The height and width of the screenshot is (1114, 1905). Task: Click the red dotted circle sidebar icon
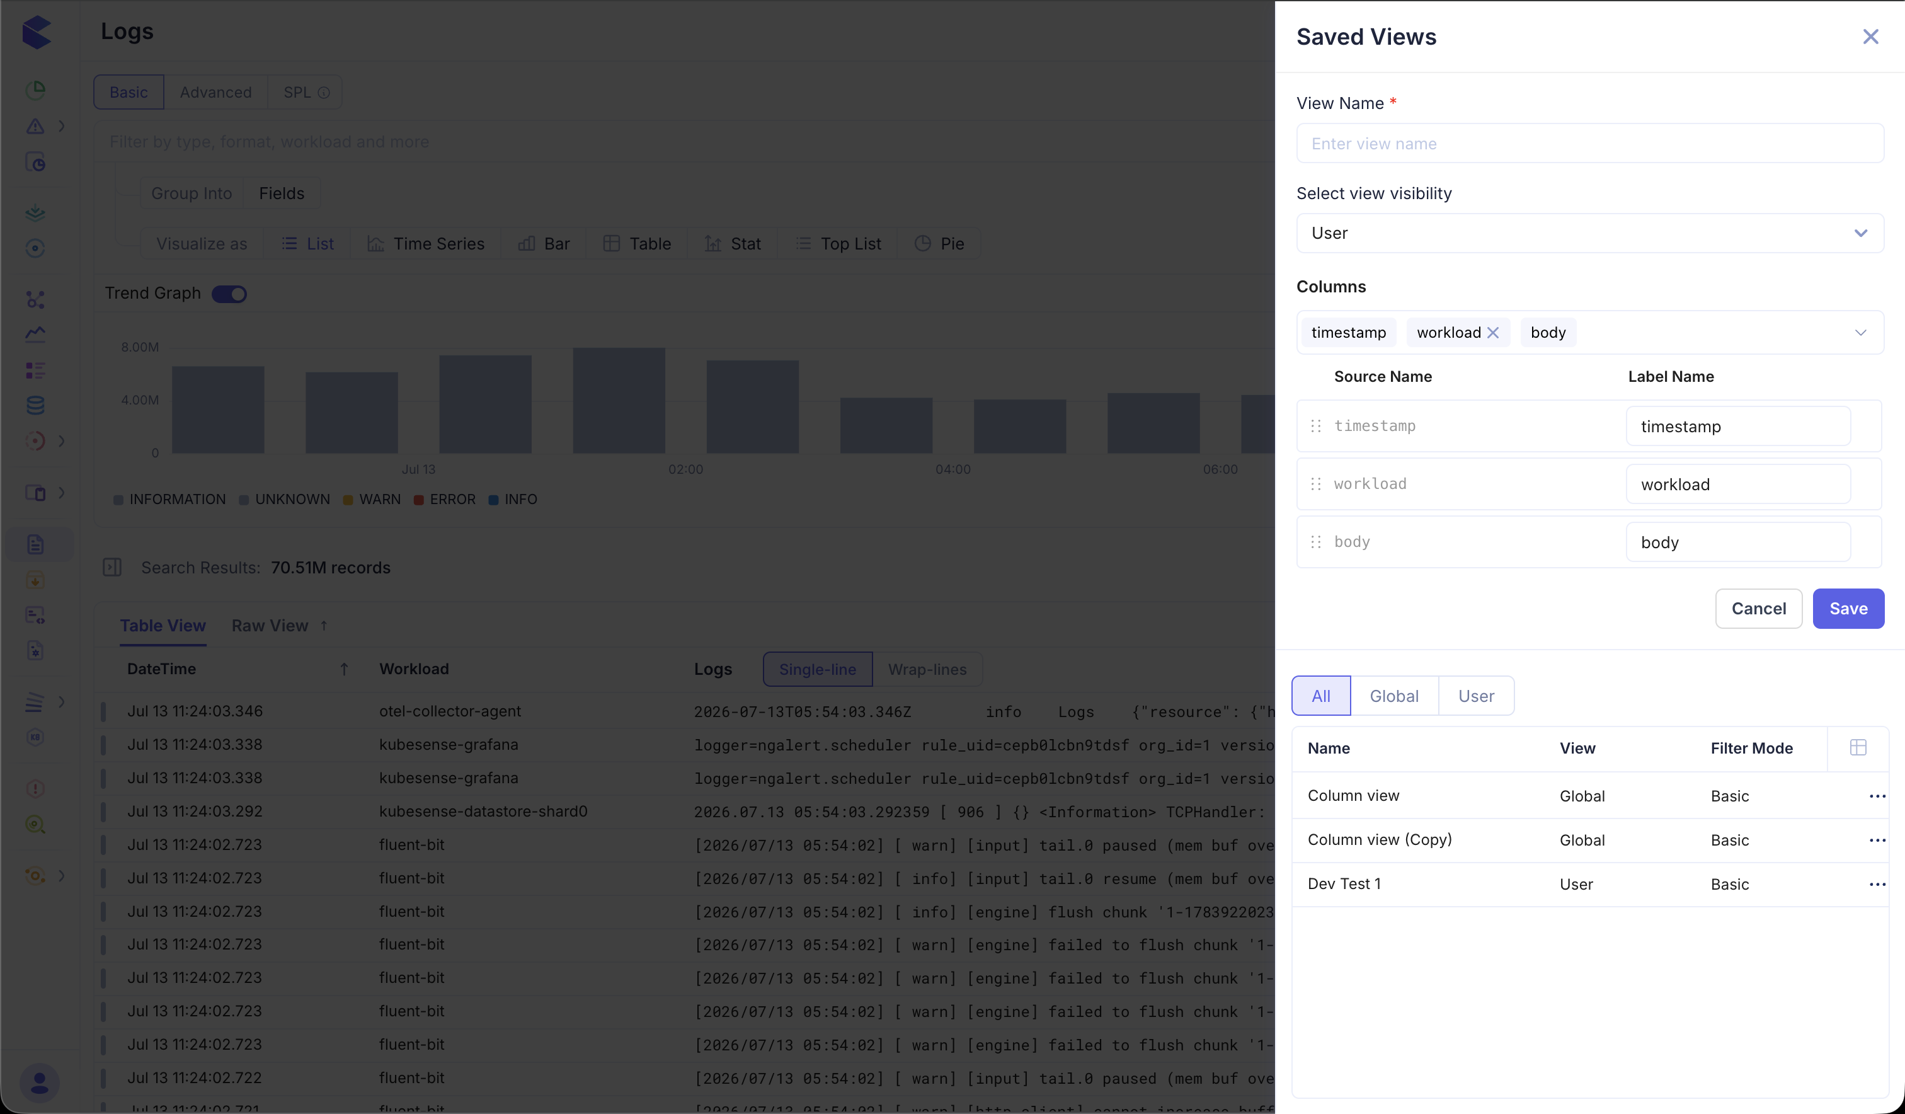(x=35, y=441)
